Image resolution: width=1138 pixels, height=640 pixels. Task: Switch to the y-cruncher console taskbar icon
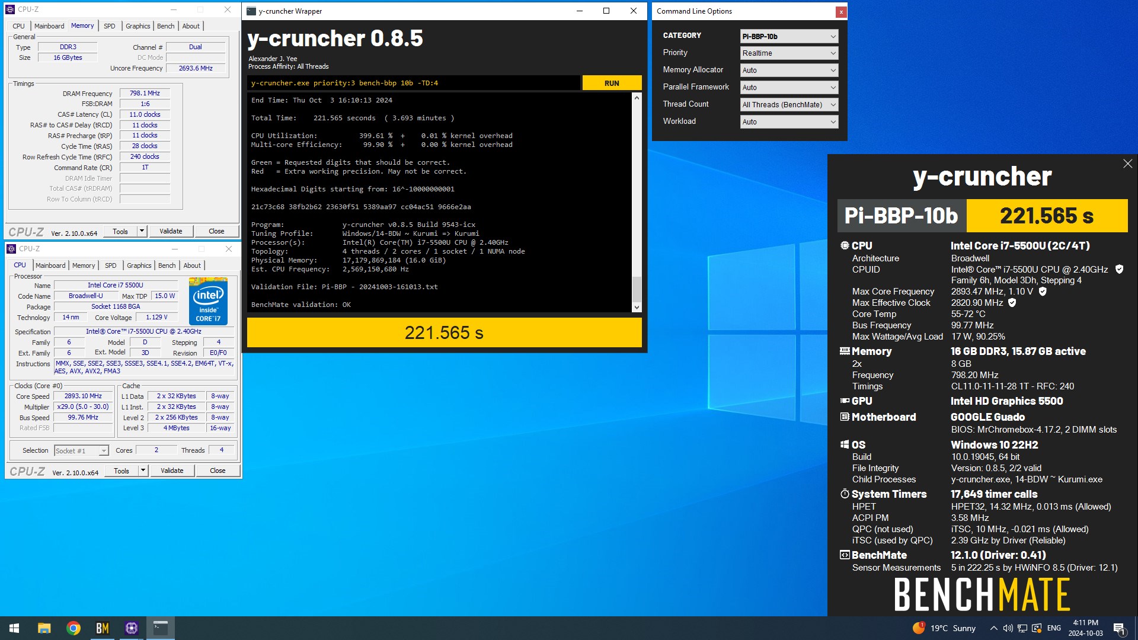coord(161,628)
